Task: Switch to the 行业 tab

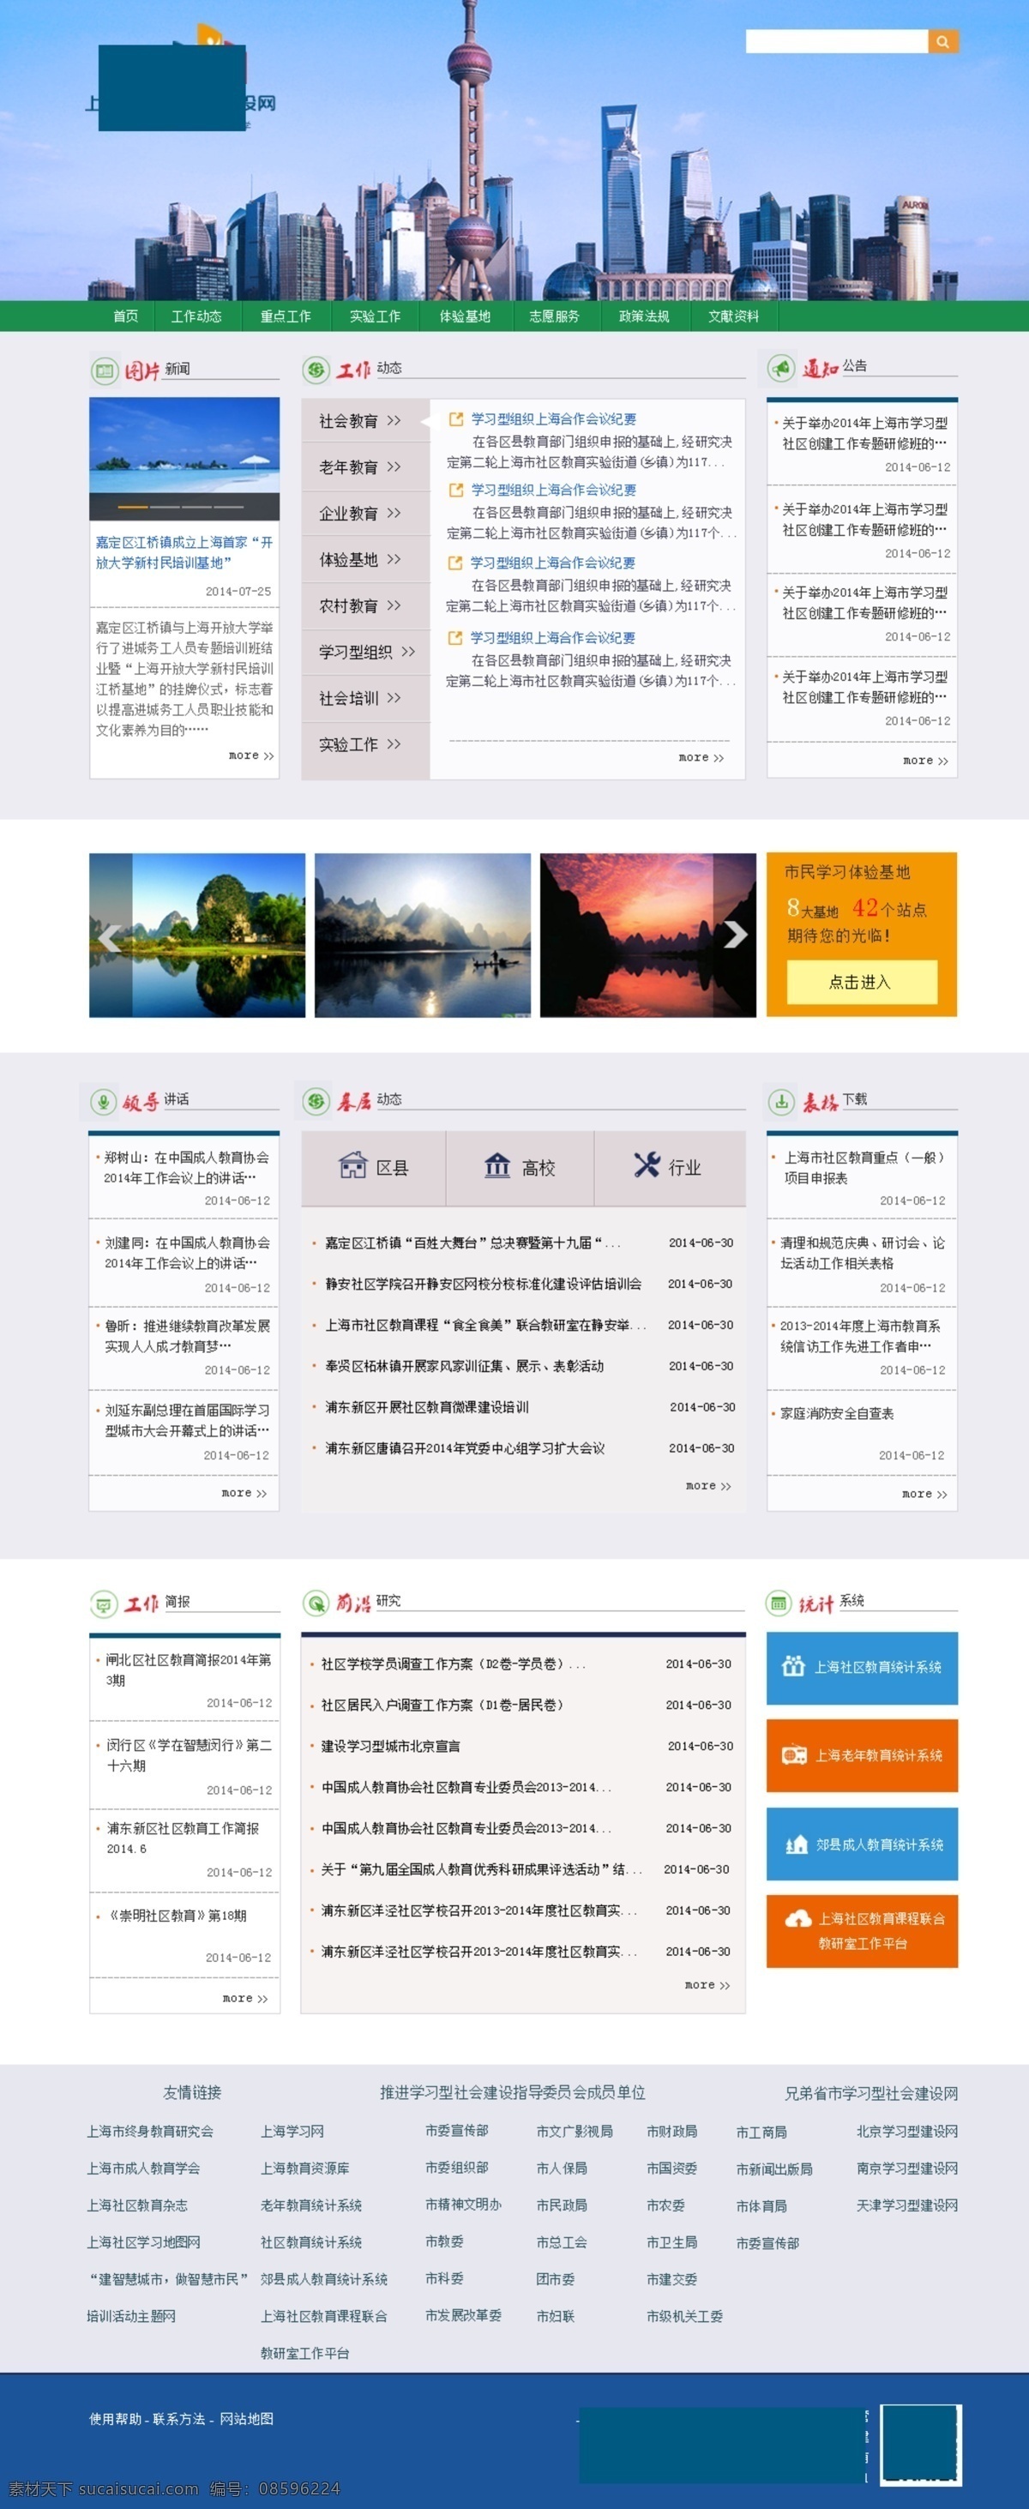Action: (x=671, y=1167)
